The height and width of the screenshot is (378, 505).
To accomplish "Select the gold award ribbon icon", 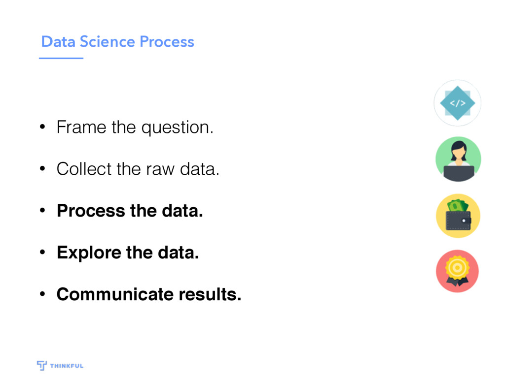I will [457, 271].
